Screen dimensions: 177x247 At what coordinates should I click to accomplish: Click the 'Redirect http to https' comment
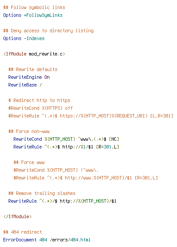point(39,100)
